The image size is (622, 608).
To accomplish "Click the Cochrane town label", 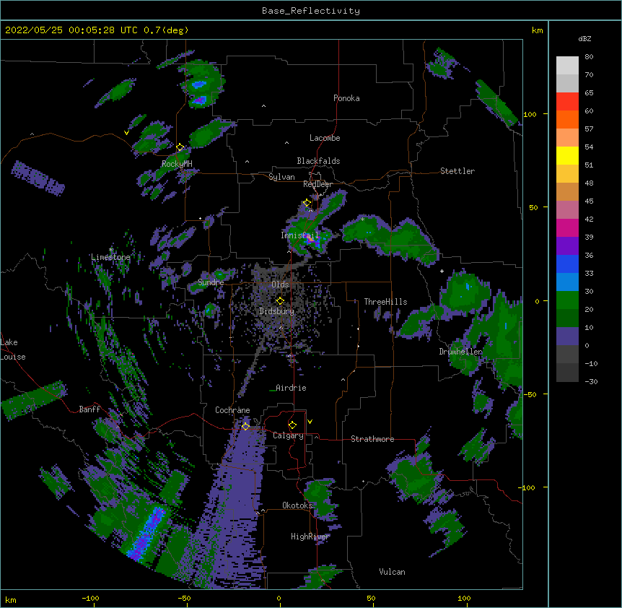I will (x=232, y=410).
